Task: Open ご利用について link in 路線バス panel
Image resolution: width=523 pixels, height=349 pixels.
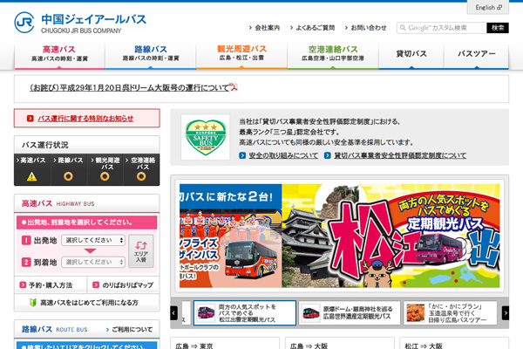Action: coord(132,329)
